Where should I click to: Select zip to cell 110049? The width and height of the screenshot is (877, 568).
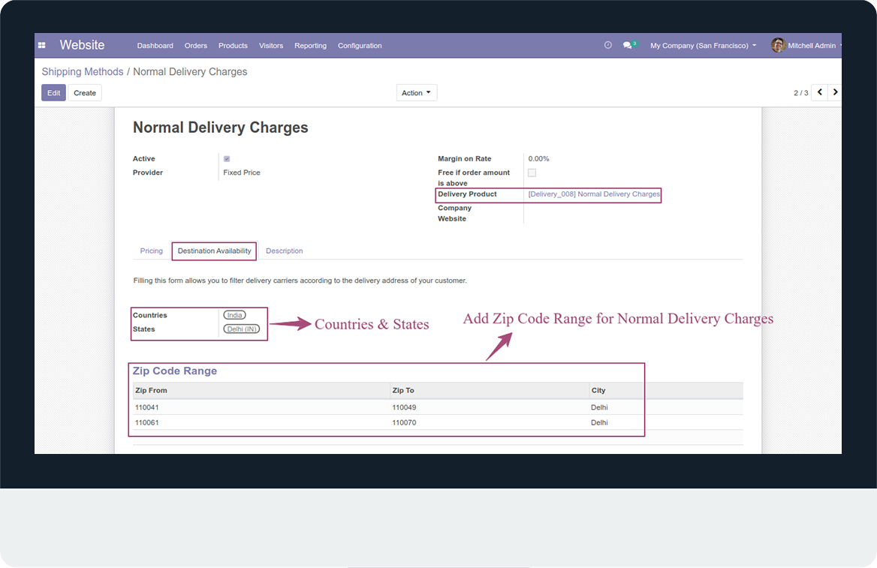[405, 407]
